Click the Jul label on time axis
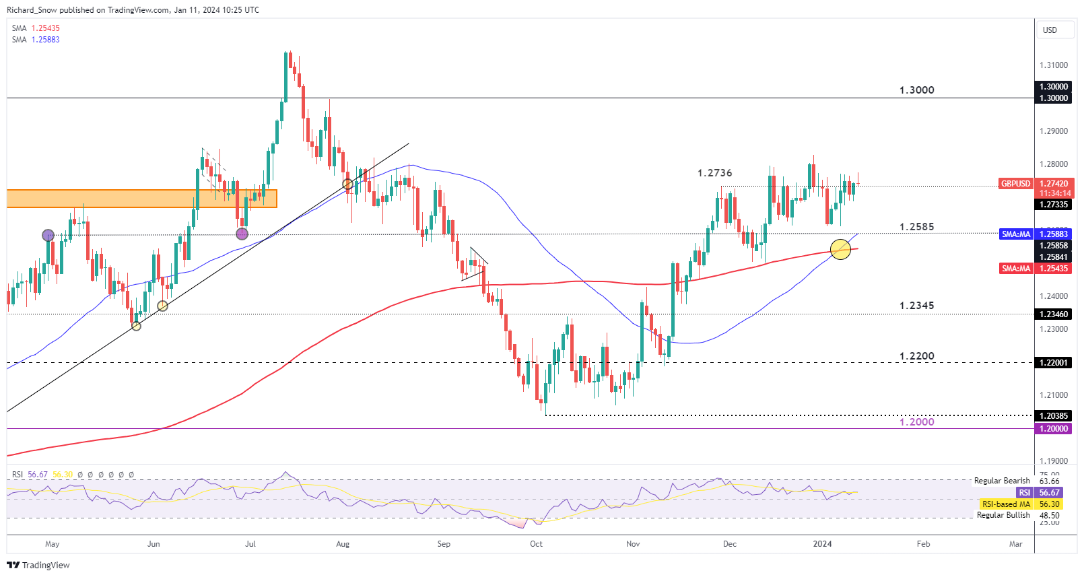Image resolution: width=1084 pixels, height=577 pixels. click(x=250, y=544)
